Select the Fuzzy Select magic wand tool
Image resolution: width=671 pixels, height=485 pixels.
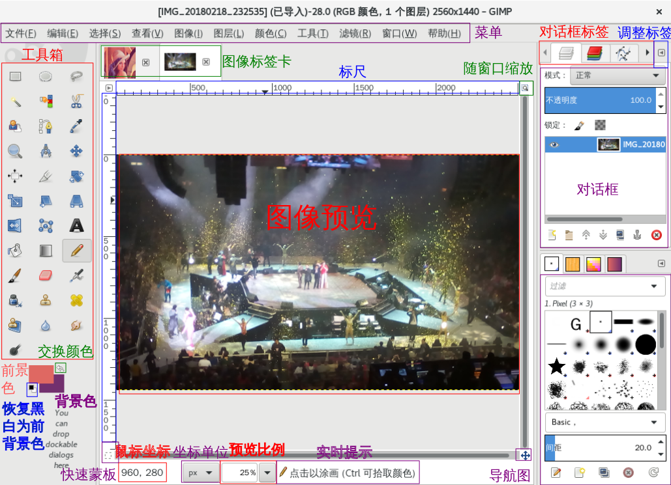click(x=15, y=101)
